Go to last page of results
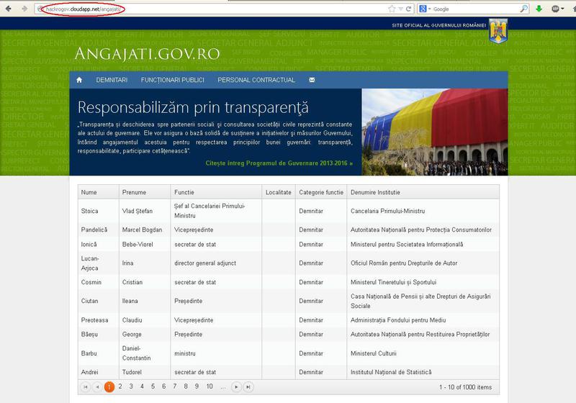This screenshot has height=403, width=576. [x=248, y=387]
